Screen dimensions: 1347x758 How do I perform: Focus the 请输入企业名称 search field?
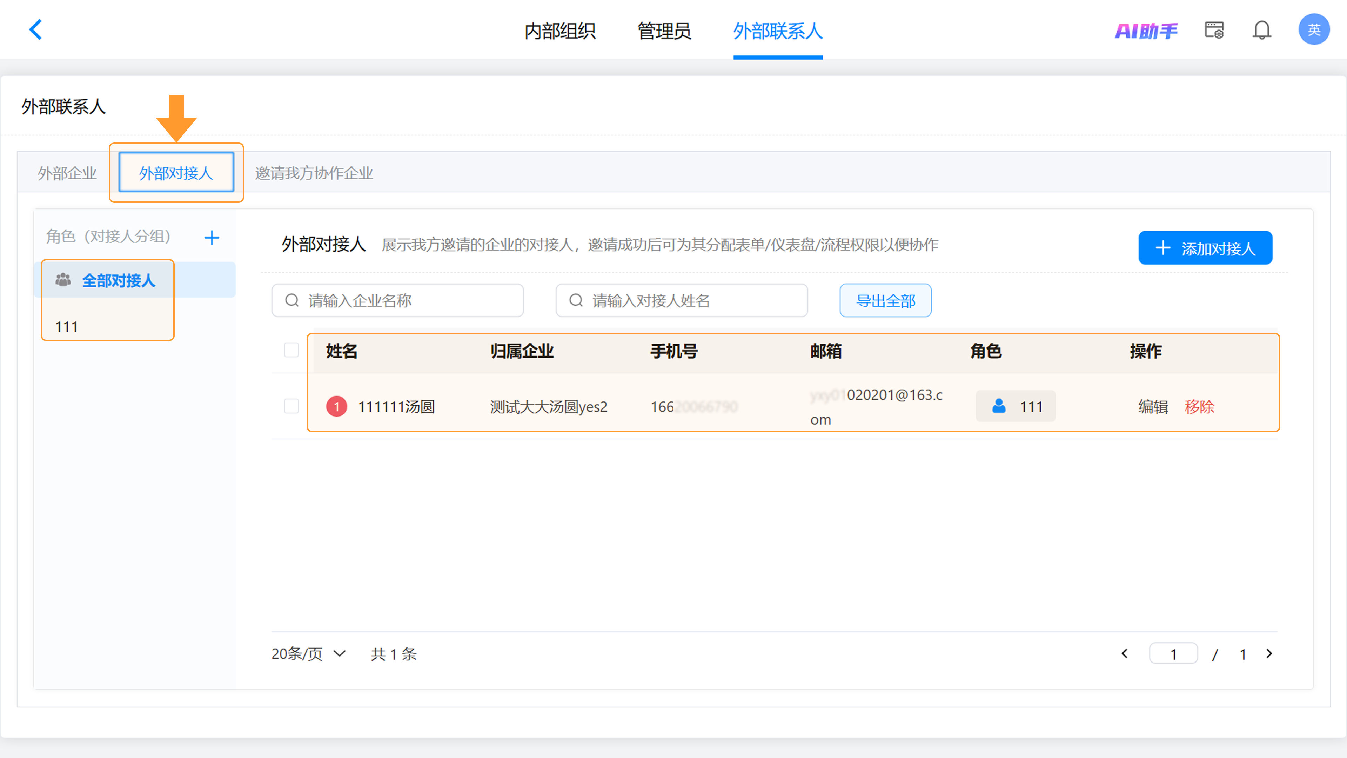[397, 300]
